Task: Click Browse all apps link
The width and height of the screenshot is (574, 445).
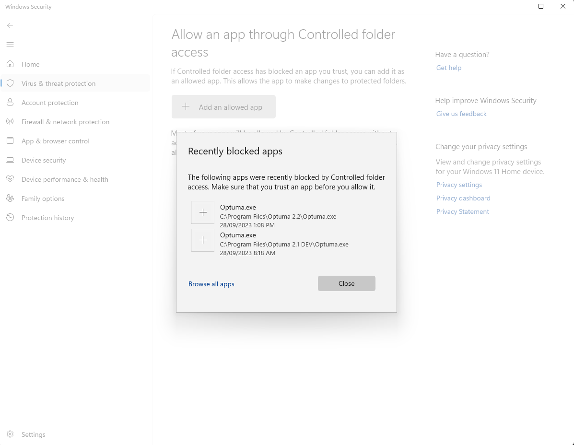Action: pyautogui.click(x=211, y=284)
